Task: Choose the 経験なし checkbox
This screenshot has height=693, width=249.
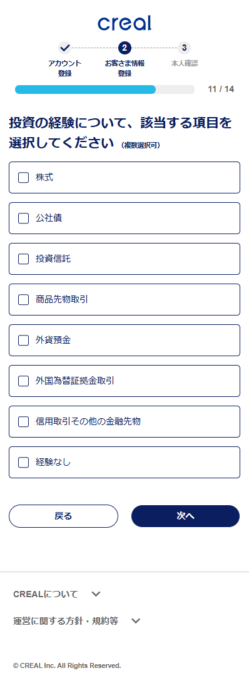Action: [x=23, y=462]
